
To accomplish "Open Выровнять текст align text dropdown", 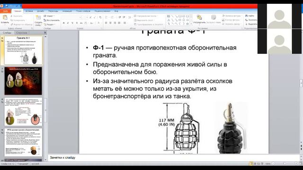I will click(x=144, y=20).
